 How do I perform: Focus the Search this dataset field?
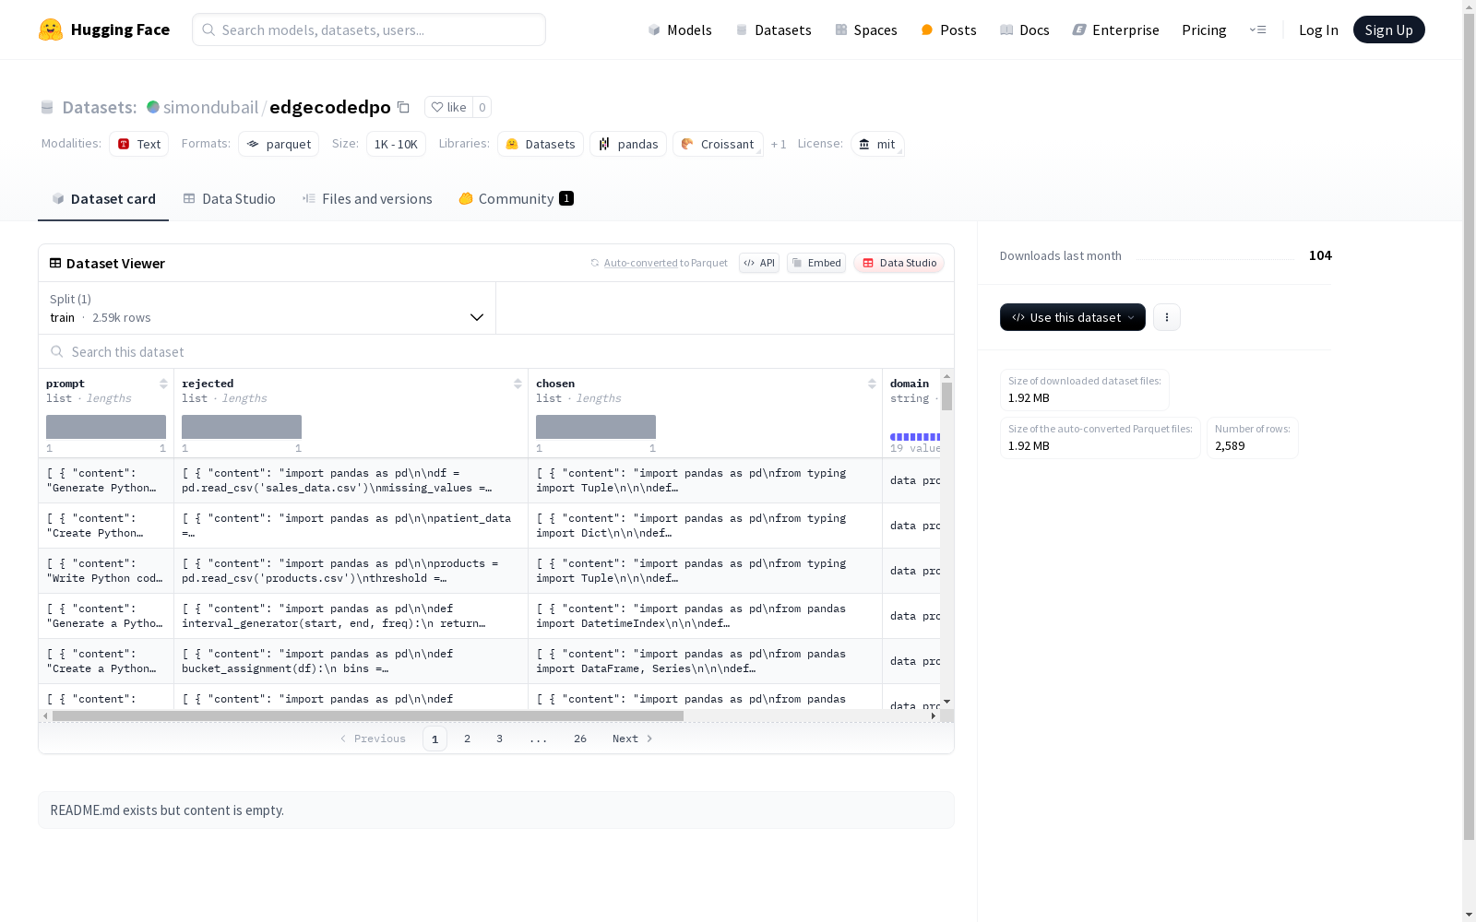tap(496, 351)
